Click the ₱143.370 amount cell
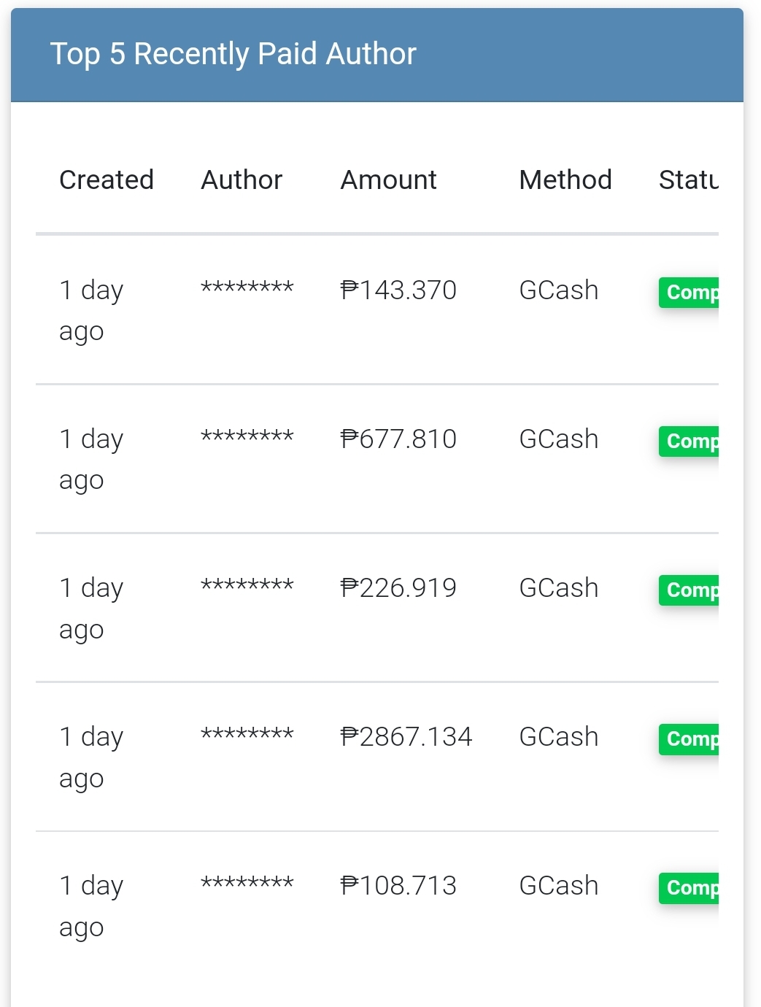The width and height of the screenshot is (761, 1007). (398, 290)
